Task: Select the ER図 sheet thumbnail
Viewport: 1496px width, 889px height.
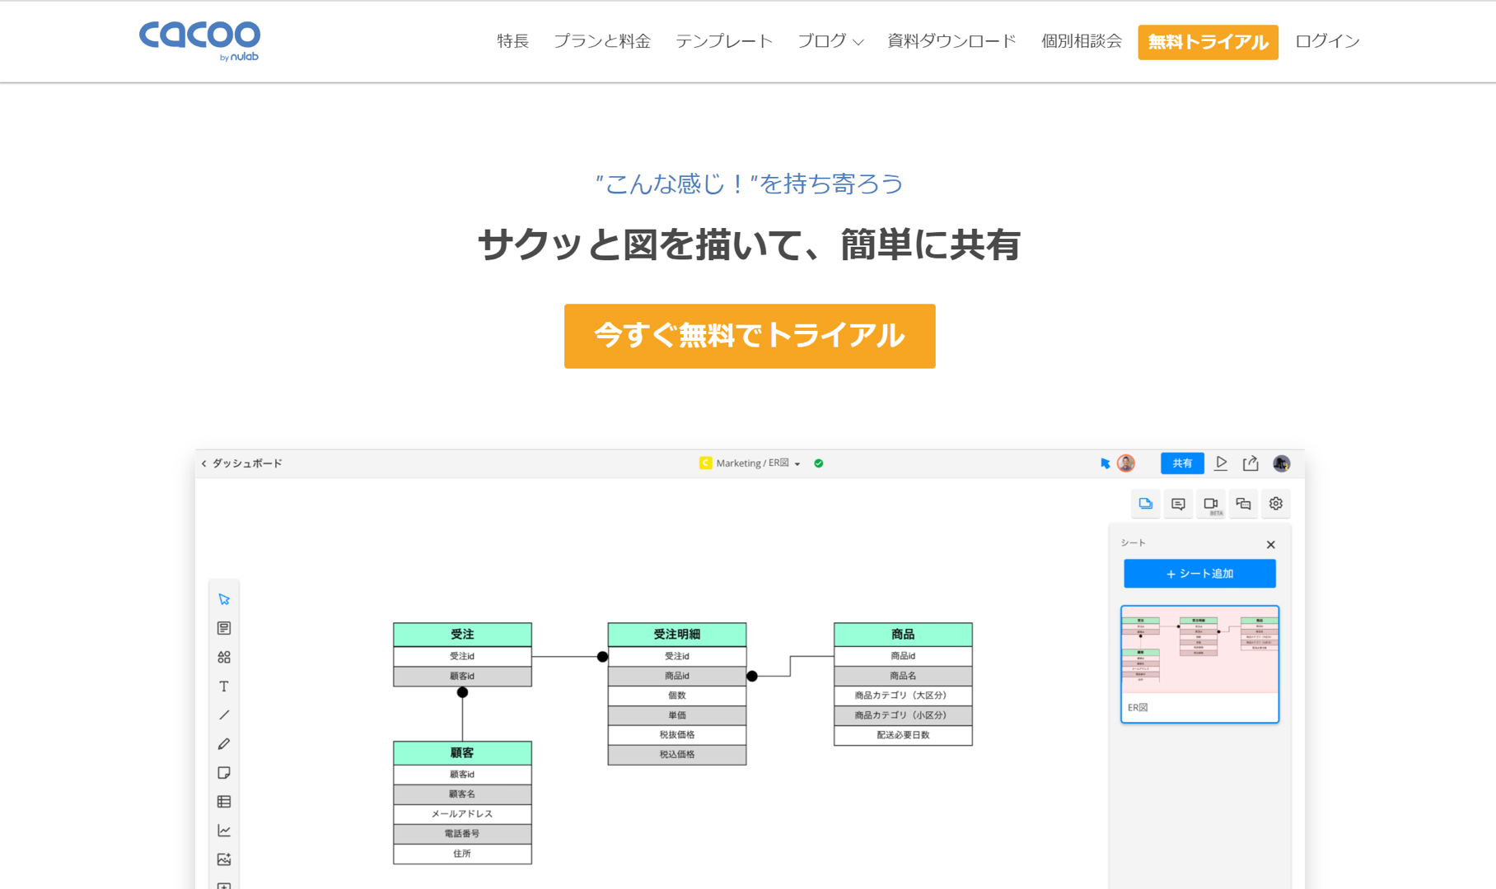Action: 1199,663
